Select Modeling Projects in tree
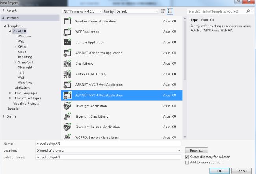Screen dimensions: 256x174 tap(26, 103)
